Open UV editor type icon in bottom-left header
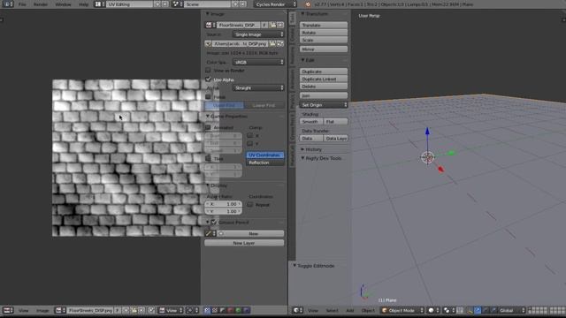Viewport: 566px width, 318px height. point(7,310)
